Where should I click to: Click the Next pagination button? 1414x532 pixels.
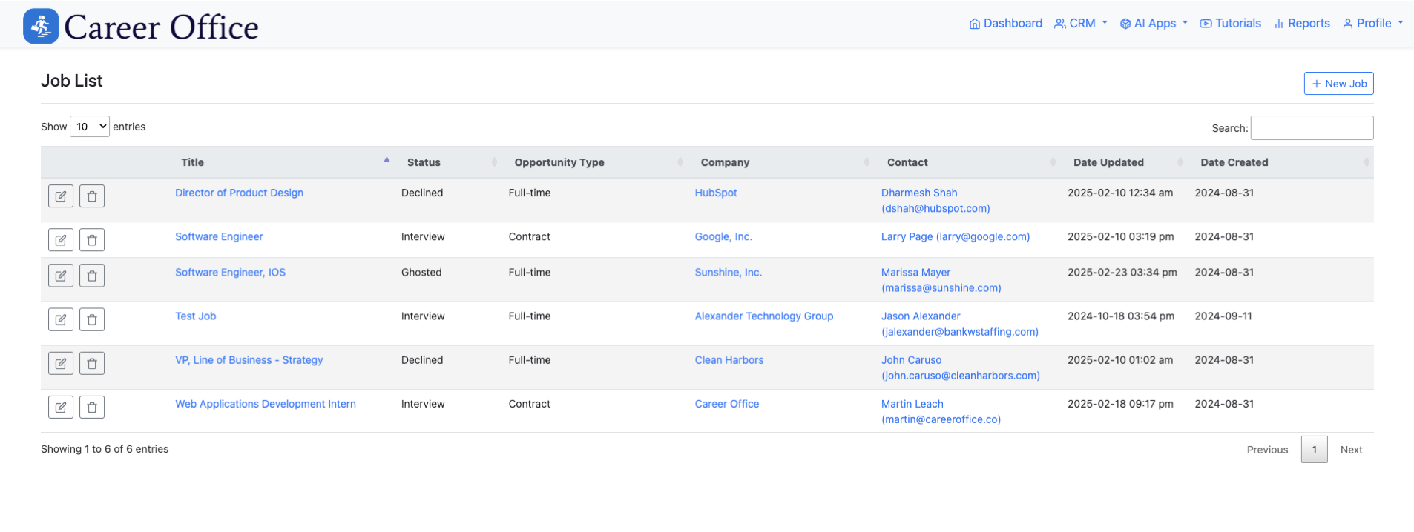1351,450
